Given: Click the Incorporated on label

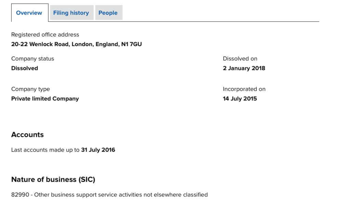Looking at the screenshot, I should coord(244,89).
